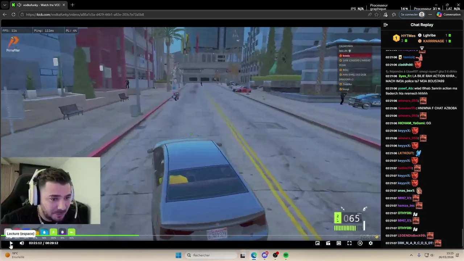464x261 pixels.
Task: Open the video settings gear
Action: (370, 243)
